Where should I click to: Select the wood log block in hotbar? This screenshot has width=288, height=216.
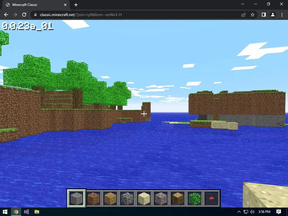point(178,198)
